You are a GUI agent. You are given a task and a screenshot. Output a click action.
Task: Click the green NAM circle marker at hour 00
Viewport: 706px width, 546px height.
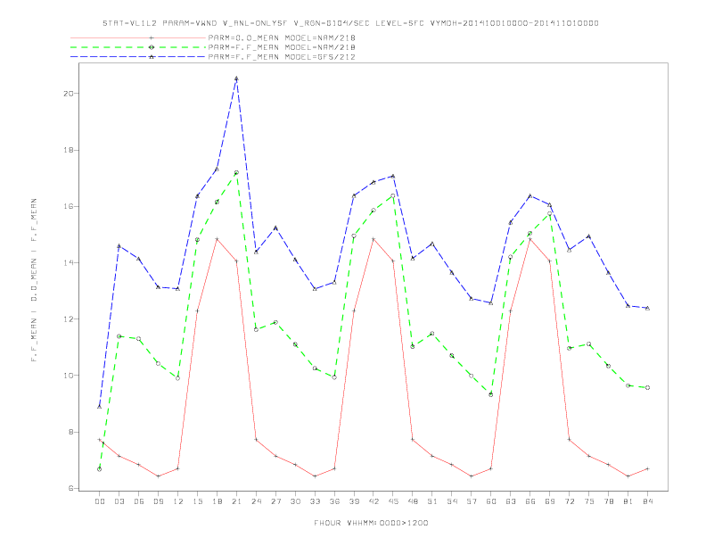100,469
